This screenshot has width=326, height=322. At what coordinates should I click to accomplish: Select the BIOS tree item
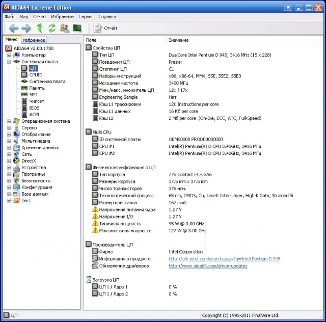(x=34, y=108)
